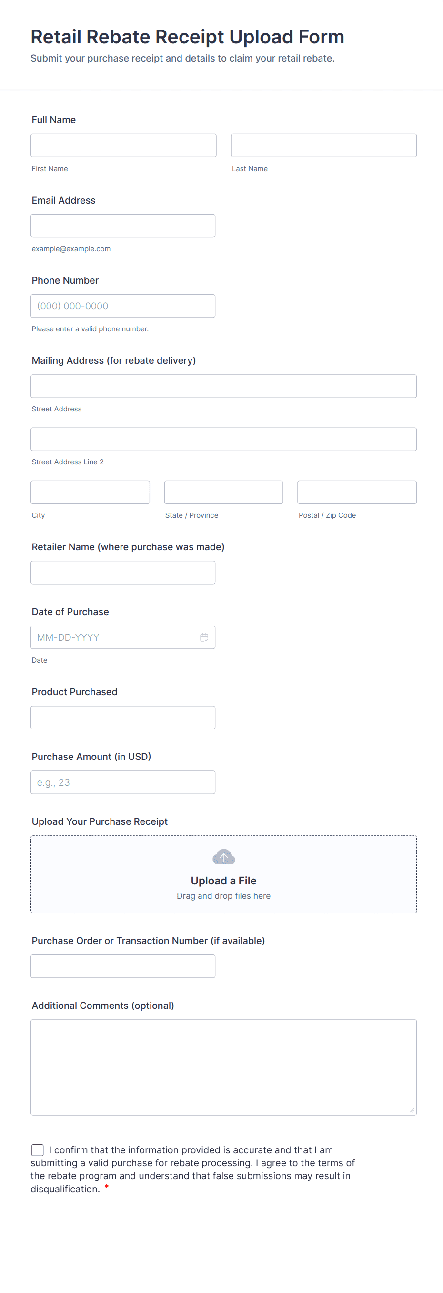Click the Product Purchased input field
The height and width of the screenshot is (1293, 443).
pos(123,717)
